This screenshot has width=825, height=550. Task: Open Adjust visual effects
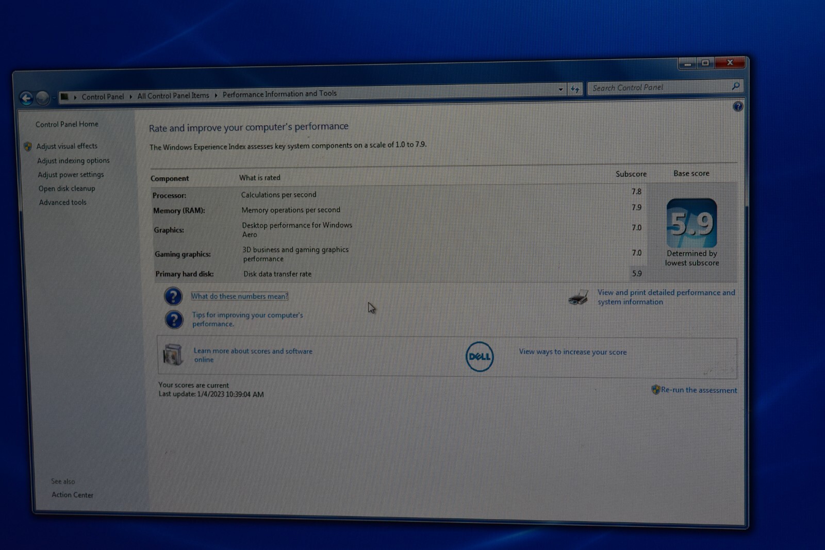(67, 146)
